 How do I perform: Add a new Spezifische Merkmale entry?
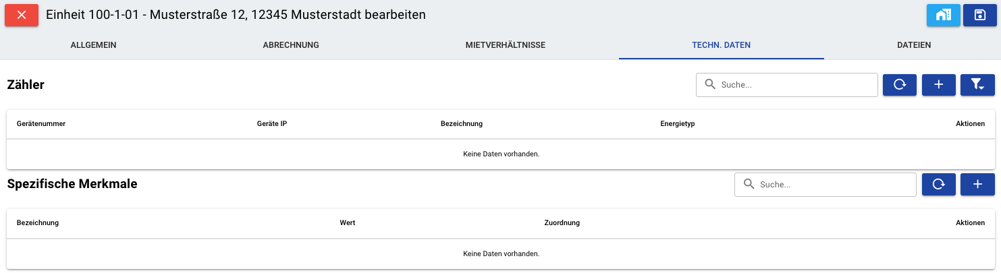(x=977, y=184)
